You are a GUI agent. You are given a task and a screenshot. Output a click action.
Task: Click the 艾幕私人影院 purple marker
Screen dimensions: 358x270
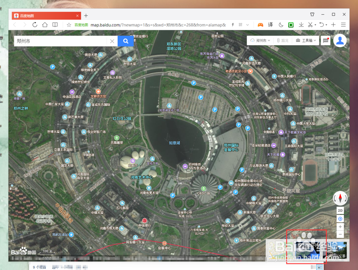[x=112, y=73]
